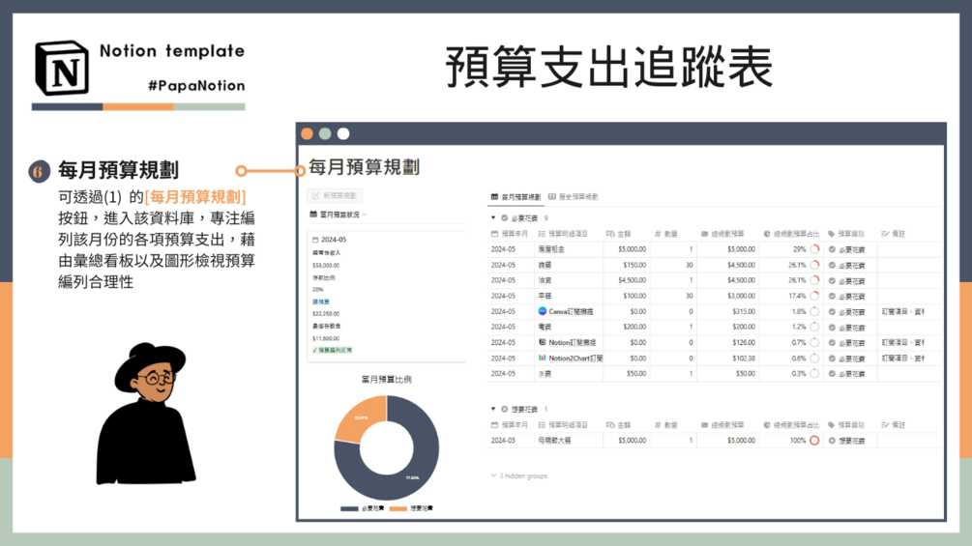The height and width of the screenshot is (546, 972).
Task: Click the orange window dot in mockup titlebar
Action: pos(307,133)
